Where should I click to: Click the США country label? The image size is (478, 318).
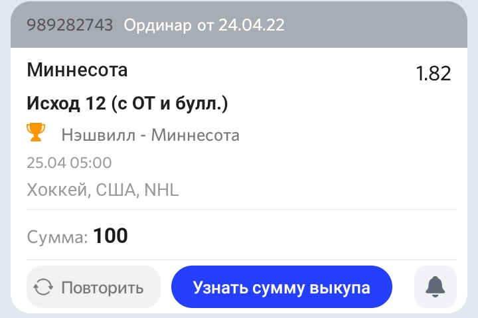coord(116,190)
